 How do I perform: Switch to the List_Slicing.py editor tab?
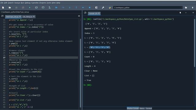(x=28, y=16)
